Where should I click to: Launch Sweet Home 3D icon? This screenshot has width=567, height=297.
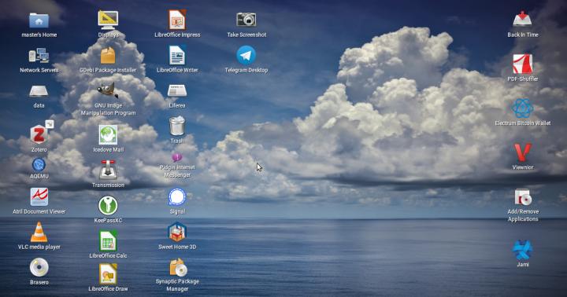177,233
